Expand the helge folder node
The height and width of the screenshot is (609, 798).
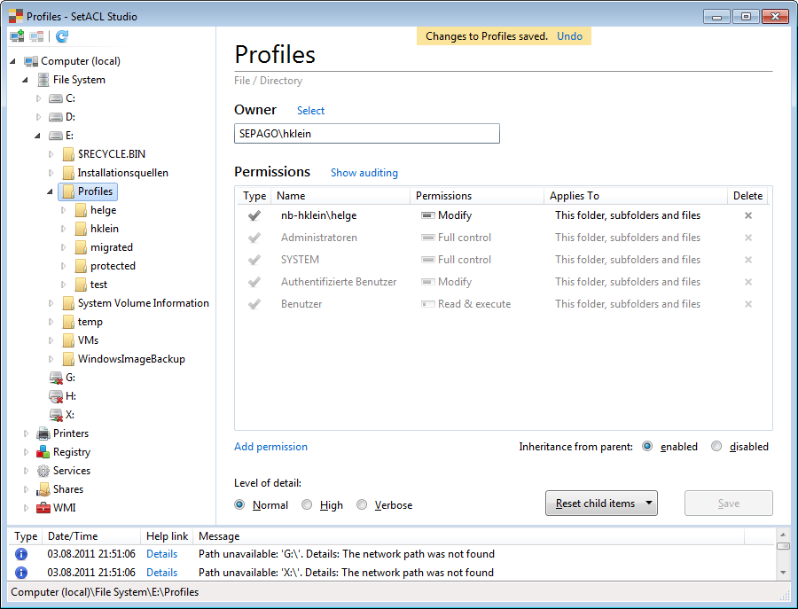(63, 210)
